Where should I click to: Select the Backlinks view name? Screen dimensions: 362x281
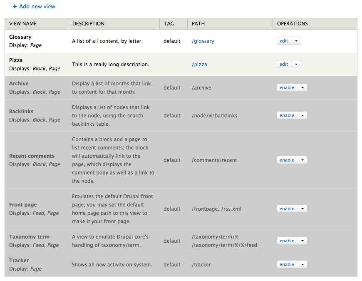[x=21, y=112]
